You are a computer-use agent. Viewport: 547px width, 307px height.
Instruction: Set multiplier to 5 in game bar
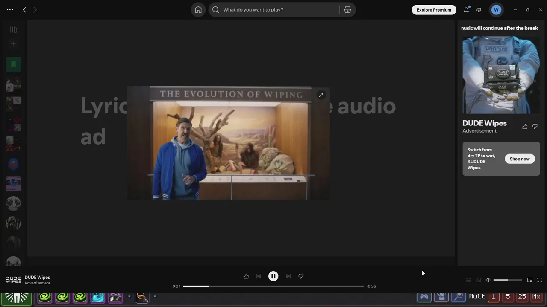(x=508, y=297)
